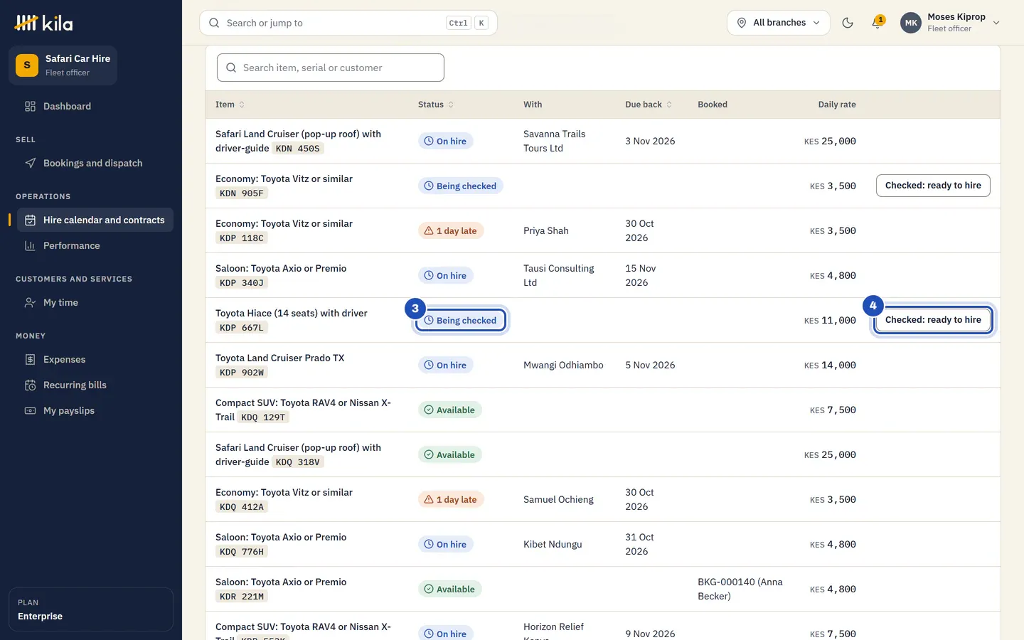The width and height of the screenshot is (1024, 640).
Task: Open My time in sidebar
Action: click(95, 302)
